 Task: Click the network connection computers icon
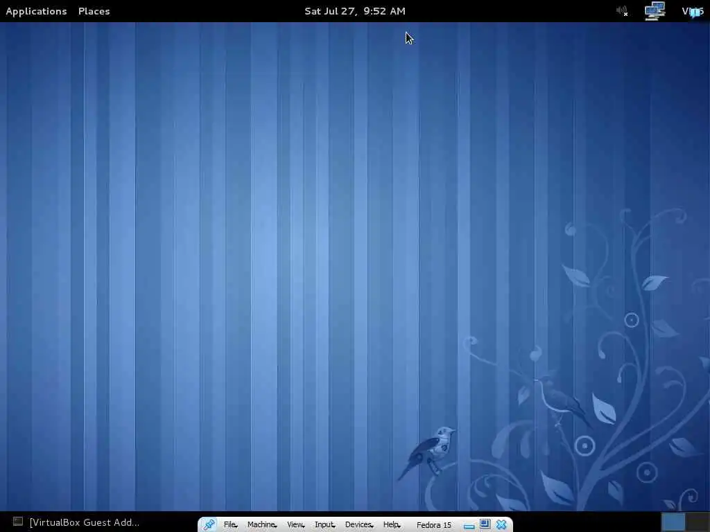tap(655, 11)
